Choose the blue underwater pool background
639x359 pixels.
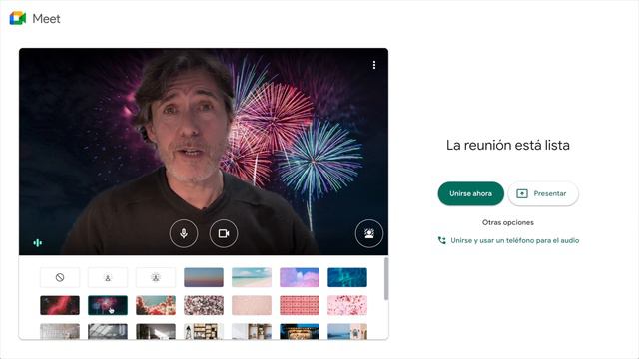click(347, 277)
